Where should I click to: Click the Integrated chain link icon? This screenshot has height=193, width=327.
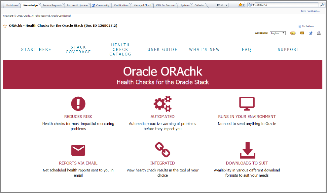pos(163,150)
